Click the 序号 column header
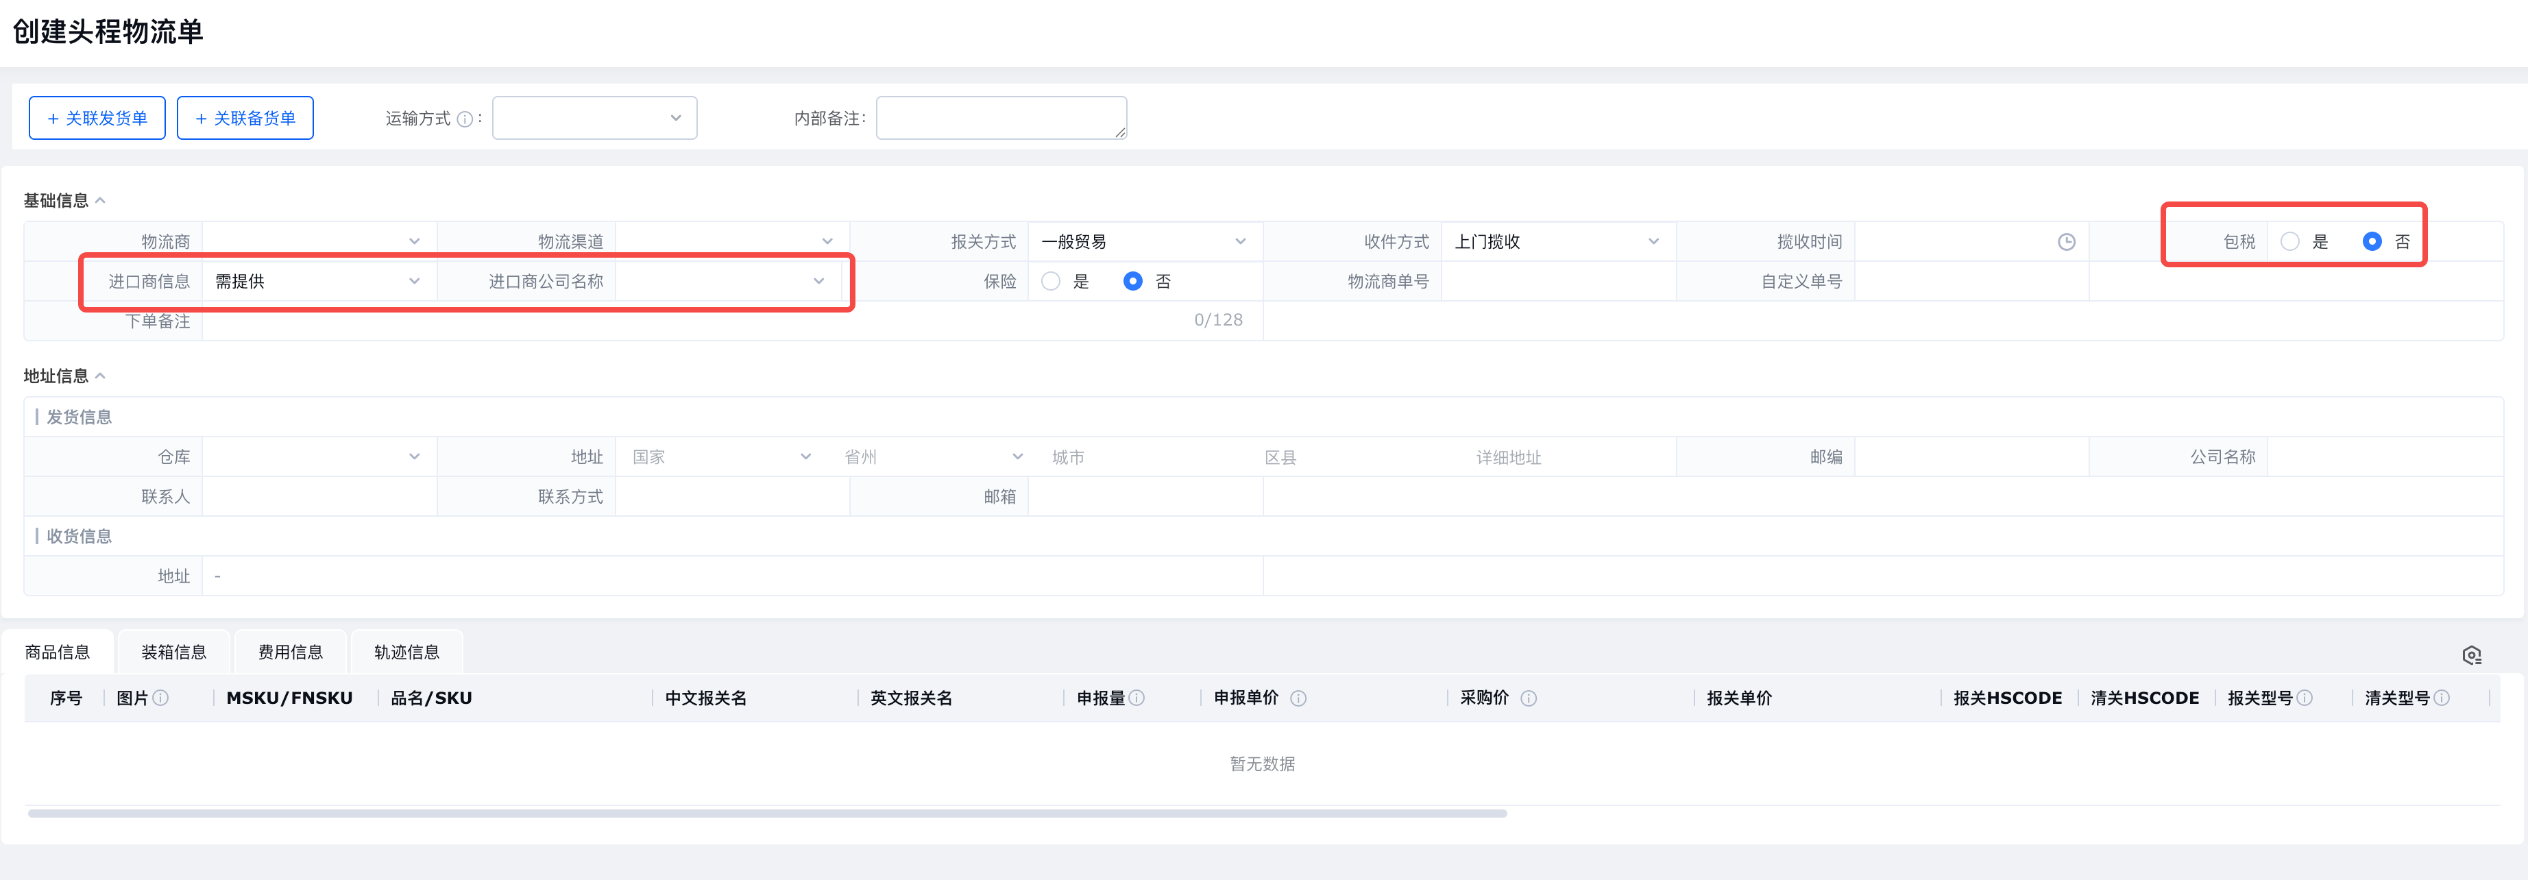 (x=66, y=698)
